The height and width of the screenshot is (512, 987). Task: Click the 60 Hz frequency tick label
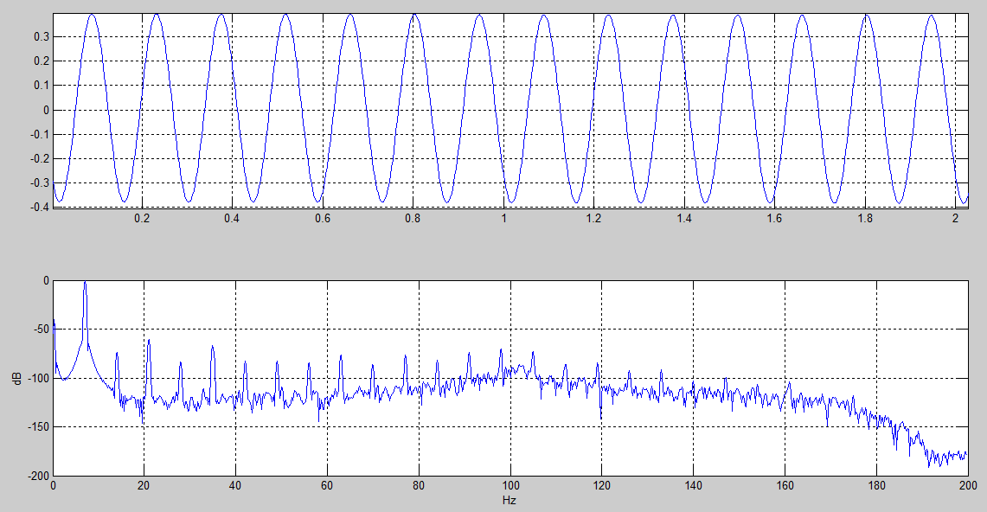point(327,485)
